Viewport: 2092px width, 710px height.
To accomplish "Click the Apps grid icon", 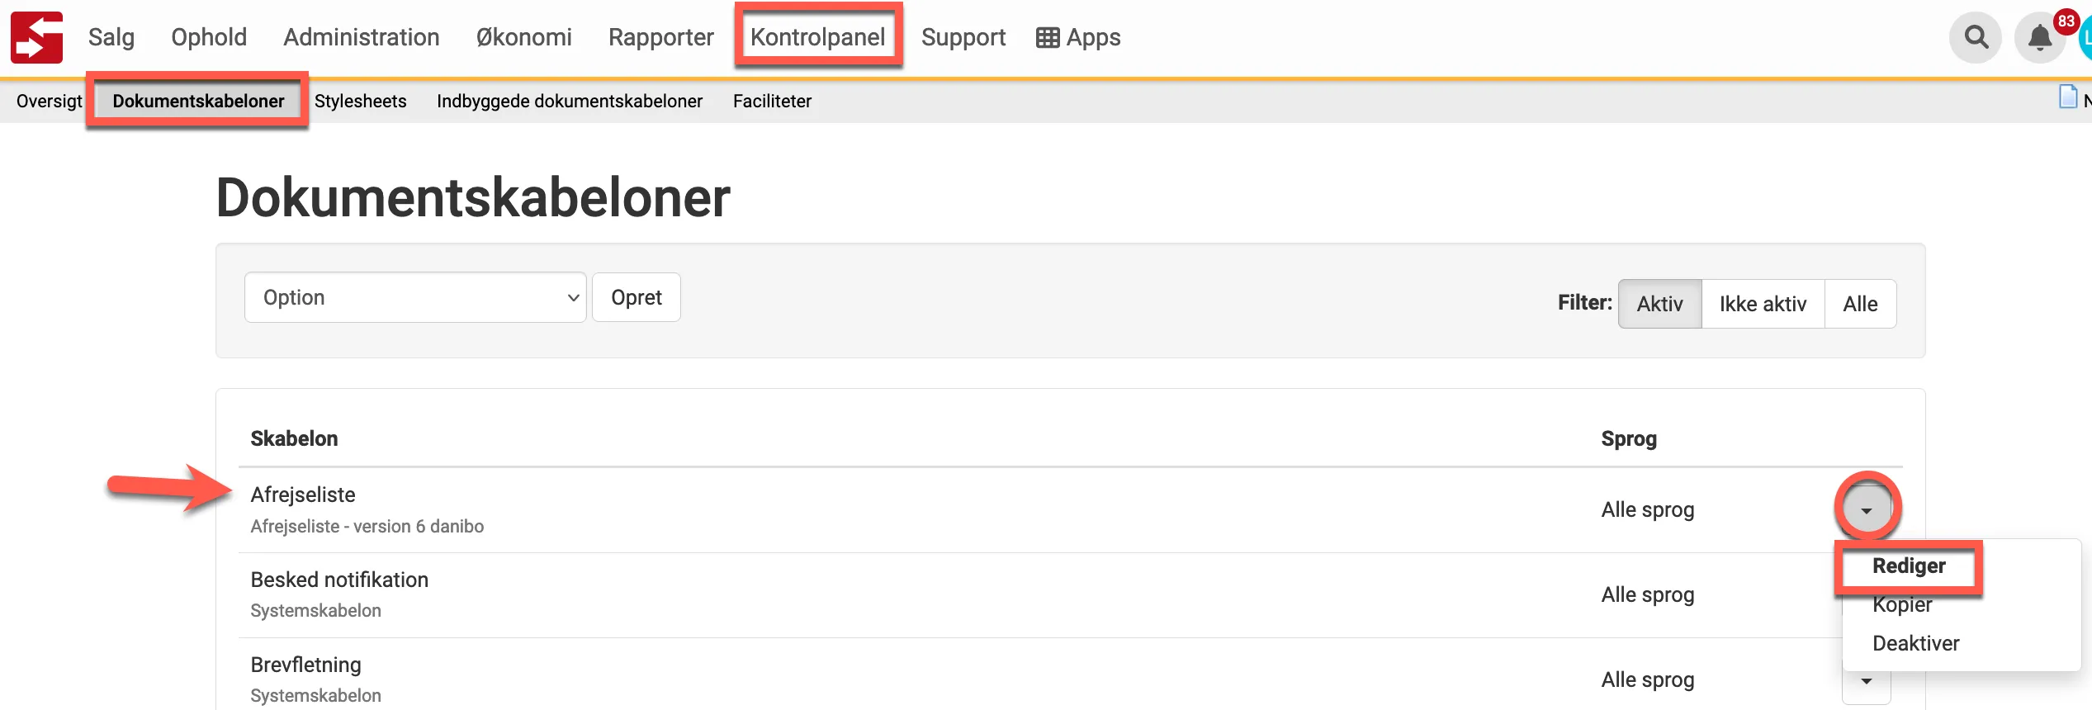I will coord(1048,38).
